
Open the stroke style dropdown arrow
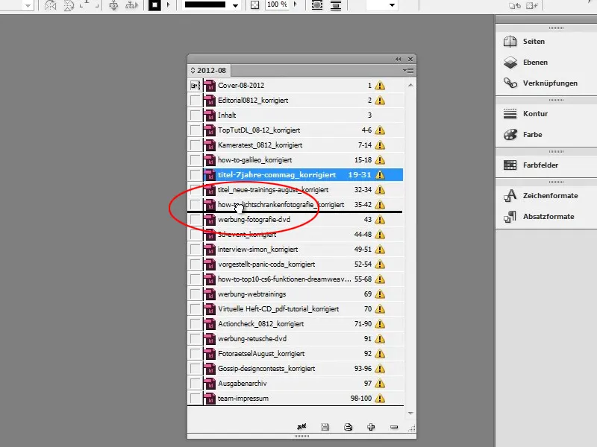click(x=235, y=5)
